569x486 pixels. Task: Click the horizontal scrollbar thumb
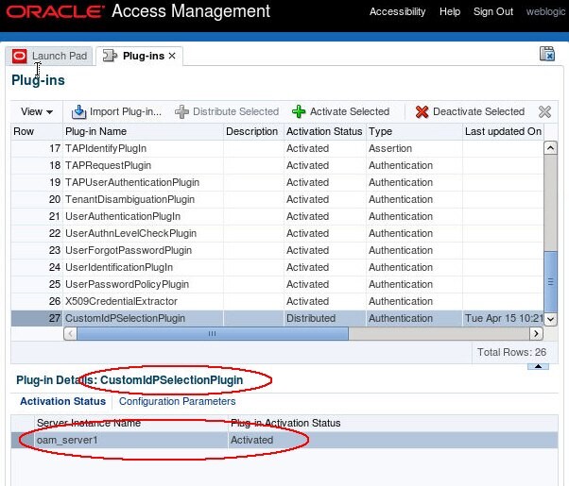213,333
